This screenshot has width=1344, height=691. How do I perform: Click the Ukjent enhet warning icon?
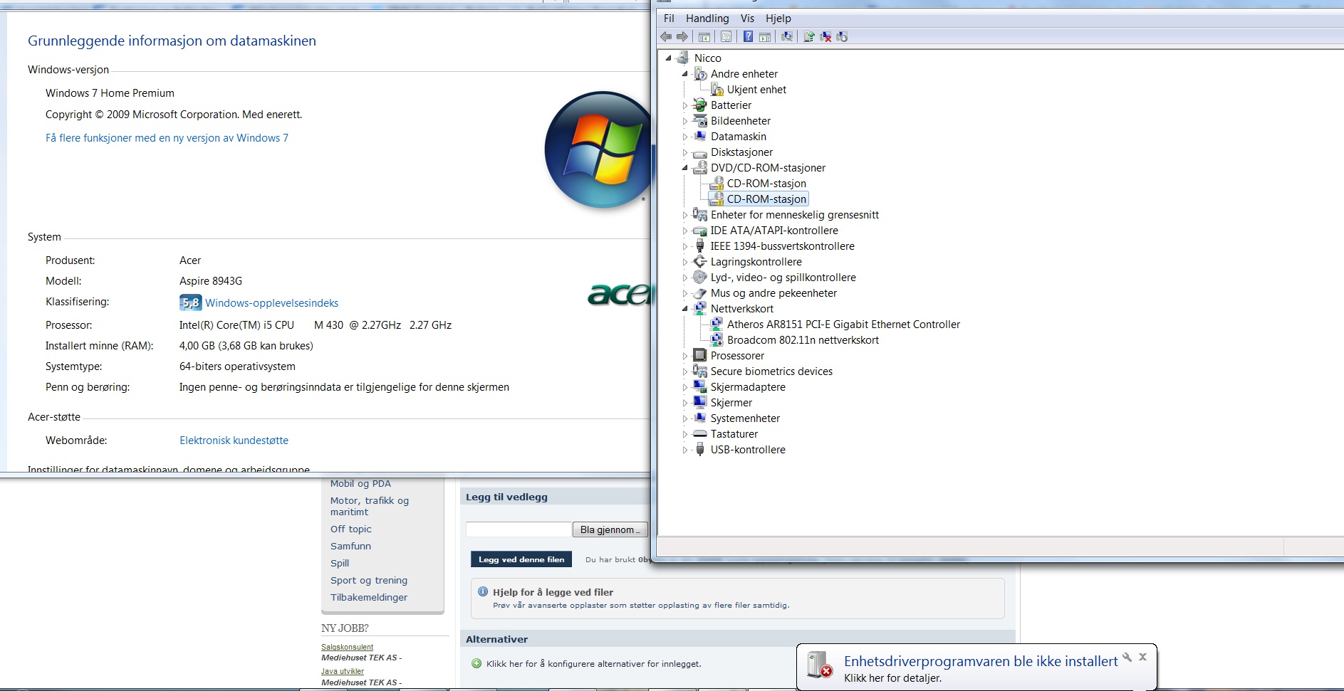717,89
